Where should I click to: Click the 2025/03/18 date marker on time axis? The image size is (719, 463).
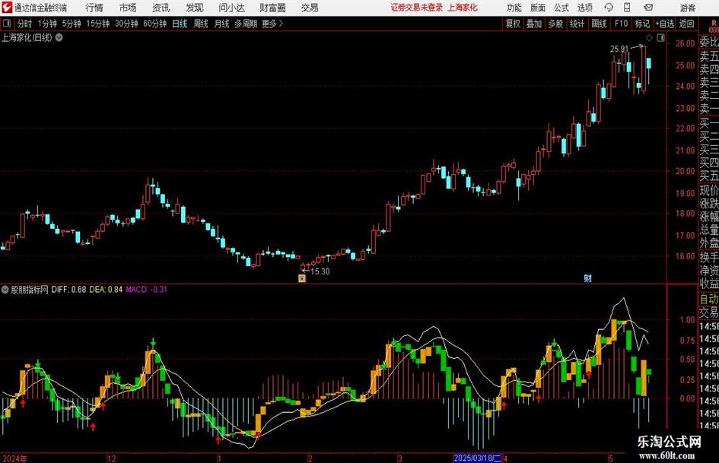coord(477,458)
